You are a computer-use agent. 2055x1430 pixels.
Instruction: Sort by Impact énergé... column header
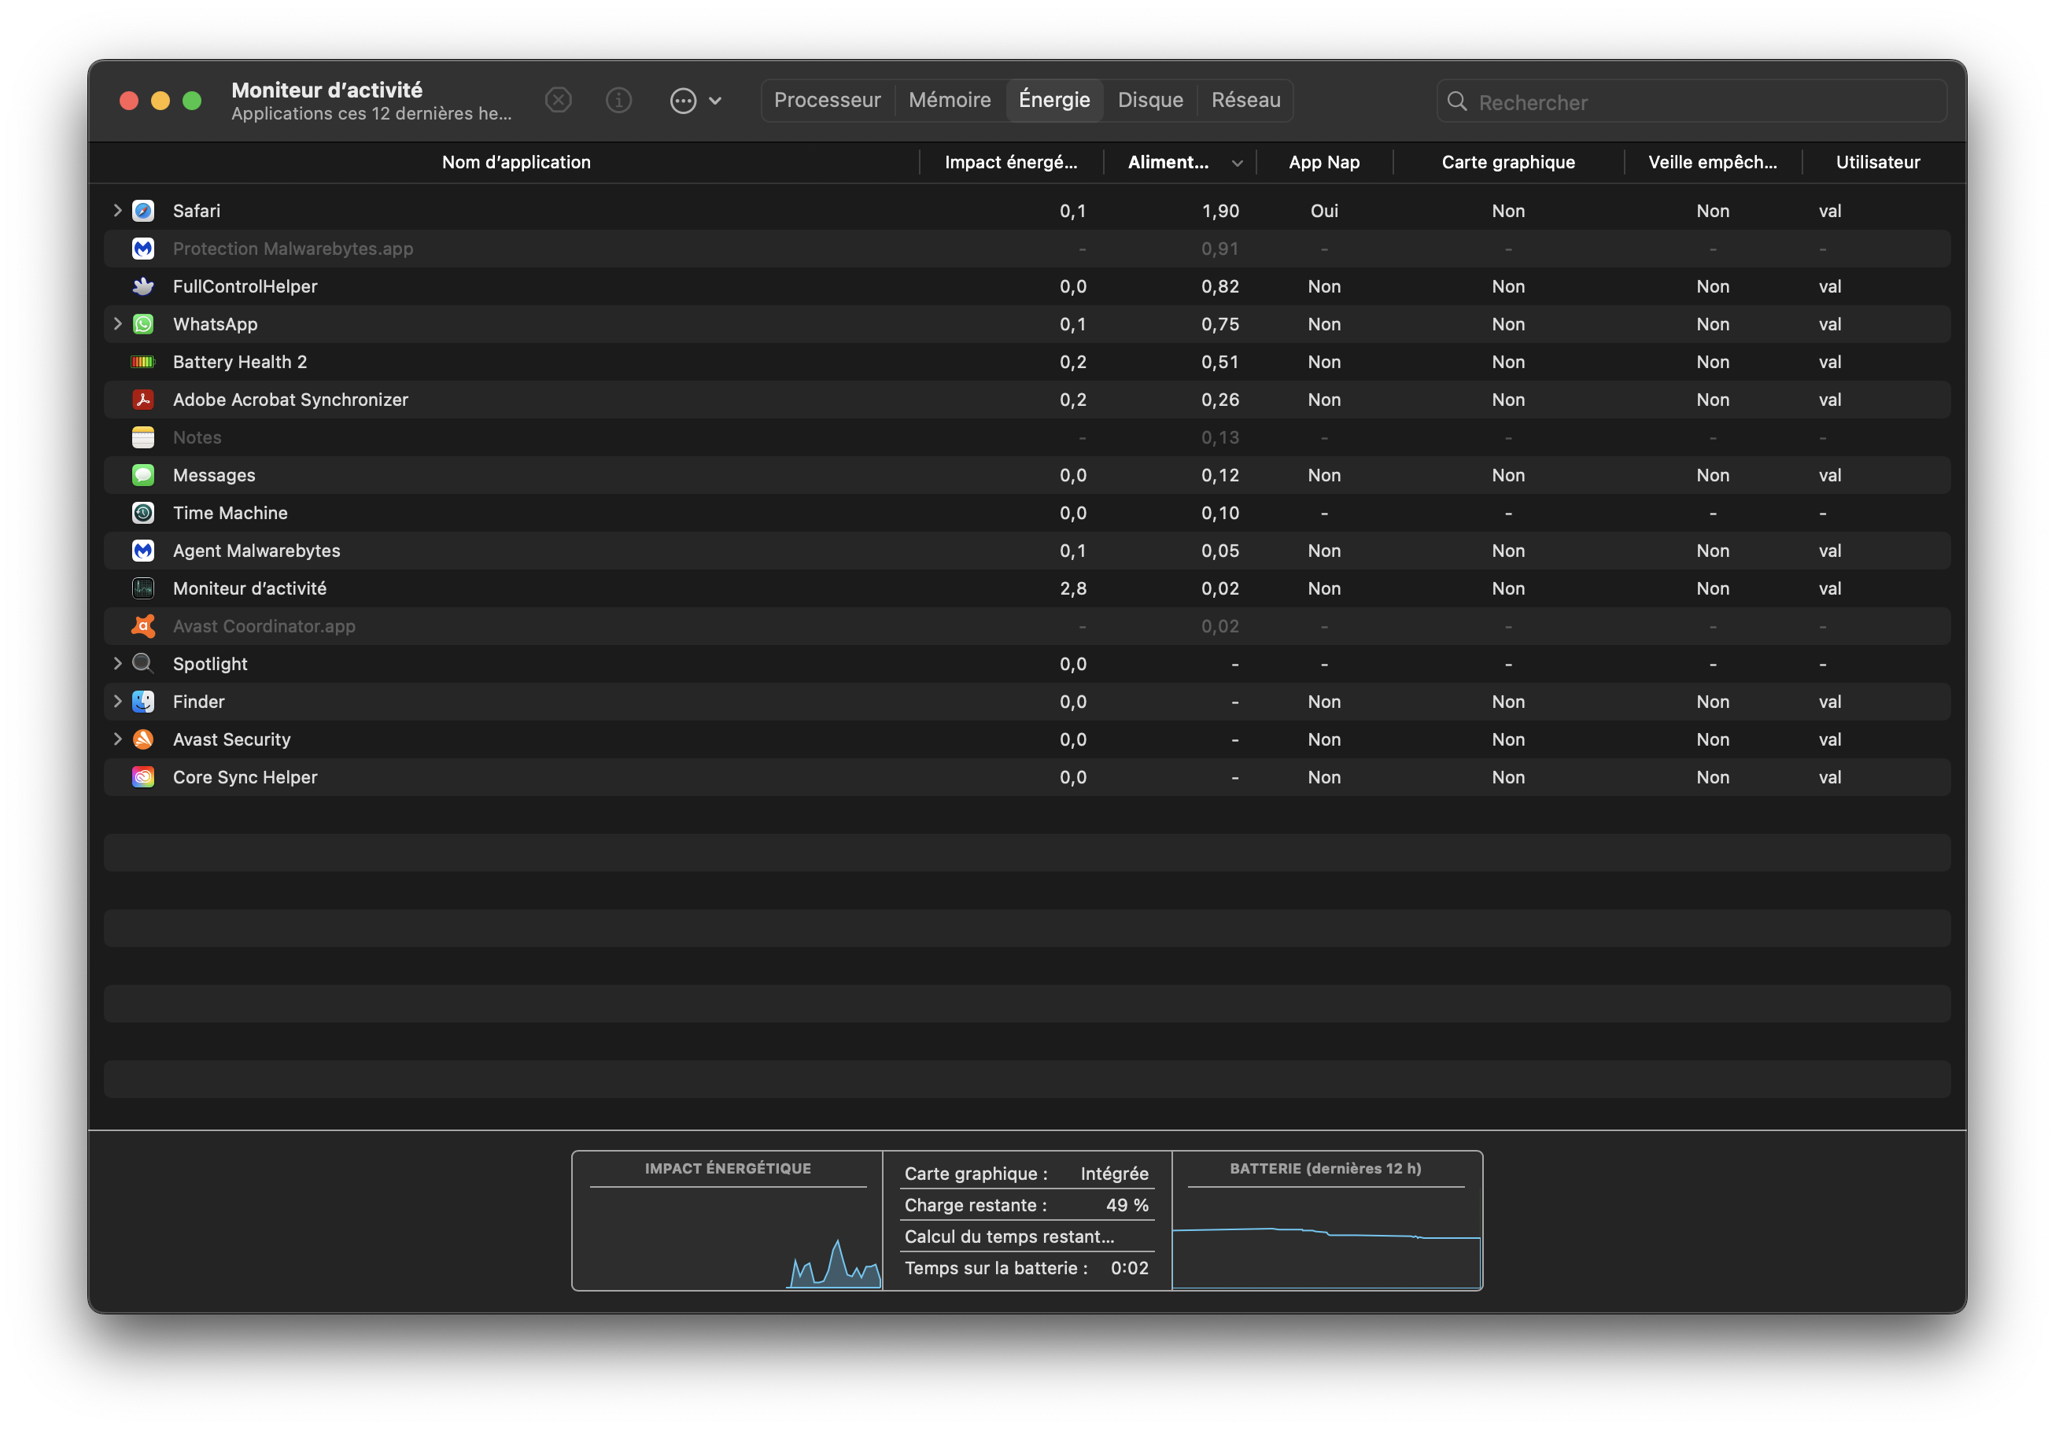(1012, 163)
